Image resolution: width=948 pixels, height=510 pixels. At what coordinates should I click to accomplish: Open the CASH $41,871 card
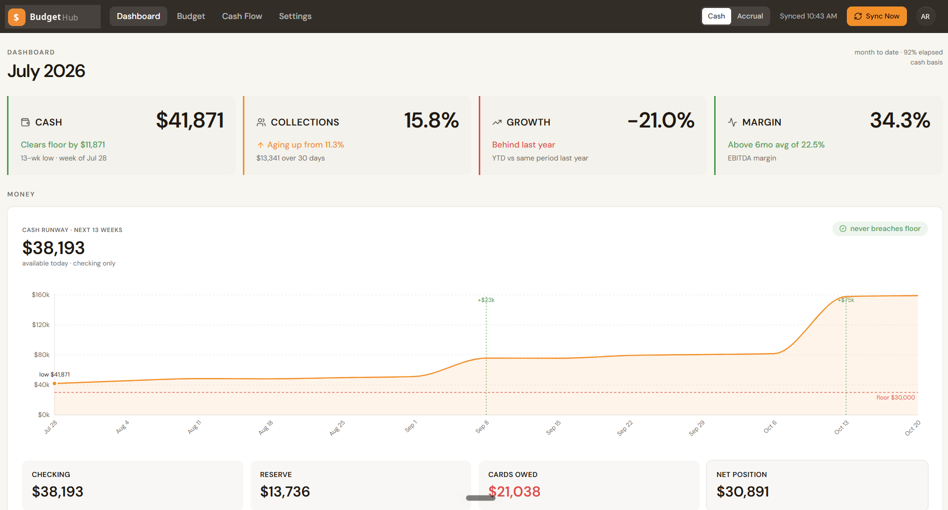point(122,135)
